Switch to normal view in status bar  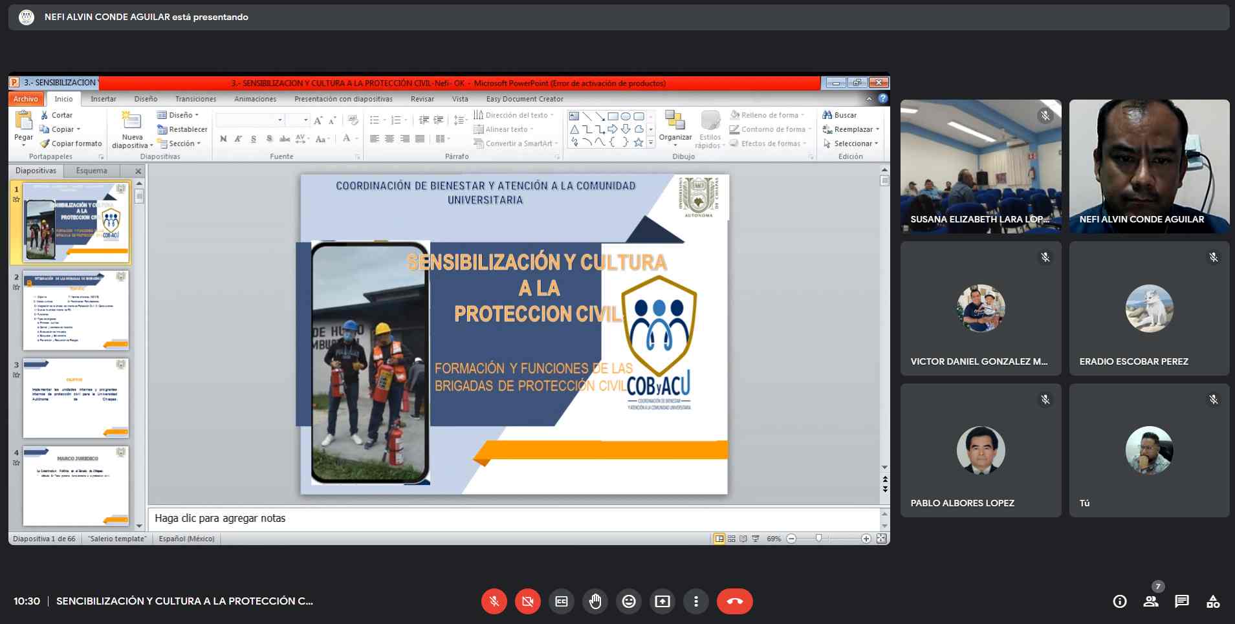719,539
